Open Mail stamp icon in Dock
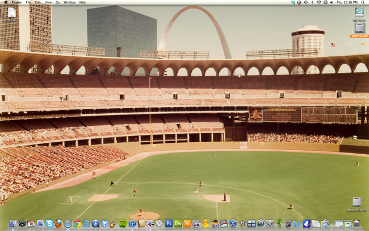This screenshot has height=231, width=369. 40,223
